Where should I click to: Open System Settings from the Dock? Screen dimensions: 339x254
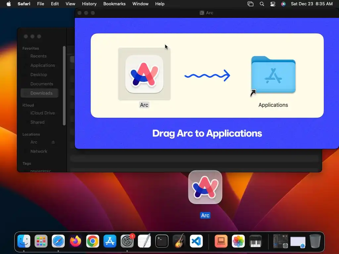pyautogui.click(x=127, y=241)
